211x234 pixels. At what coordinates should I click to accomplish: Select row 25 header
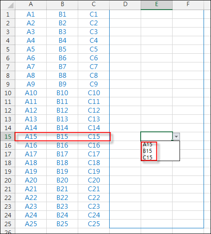click(x=8, y=224)
